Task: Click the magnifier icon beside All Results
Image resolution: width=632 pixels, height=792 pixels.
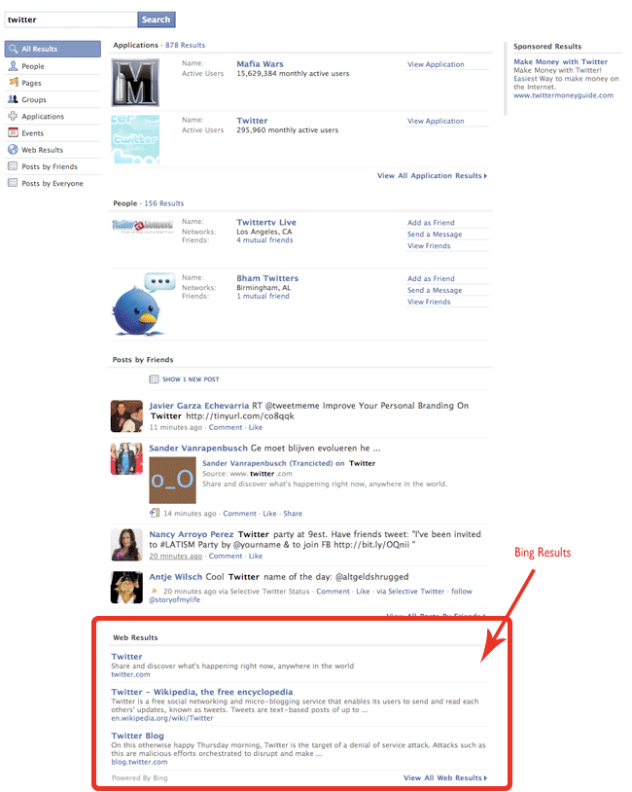Action: coord(13,49)
